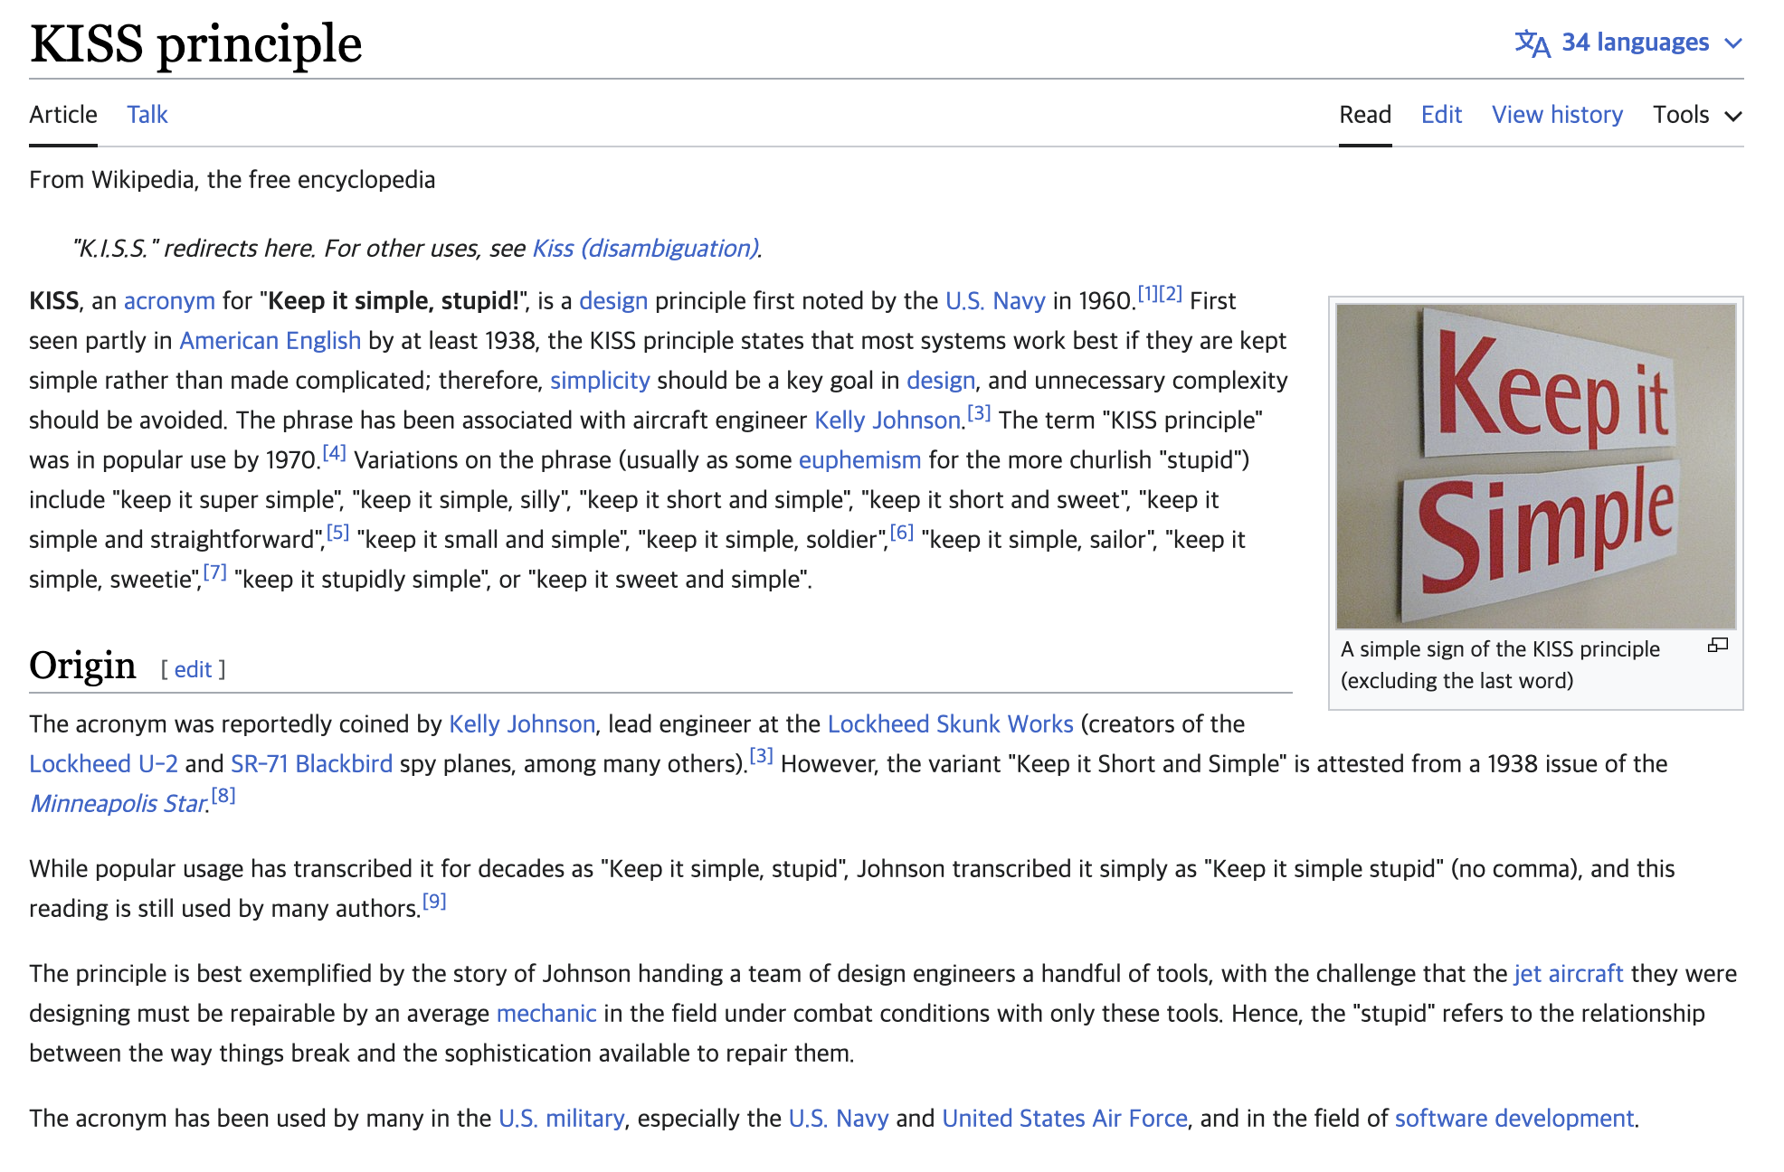
Task: Open the Edit tab
Action: point(1441,115)
